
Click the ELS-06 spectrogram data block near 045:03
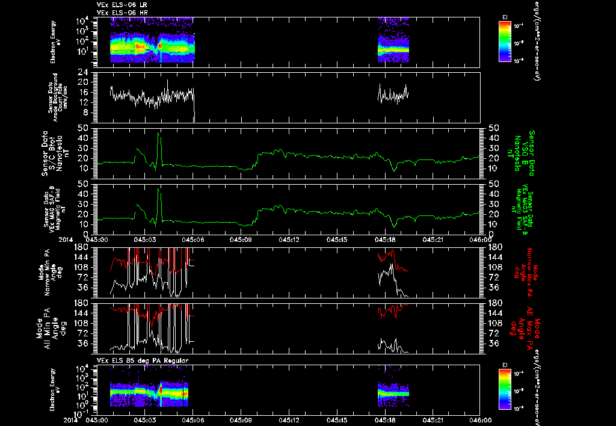pyautogui.click(x=152, y=40)
